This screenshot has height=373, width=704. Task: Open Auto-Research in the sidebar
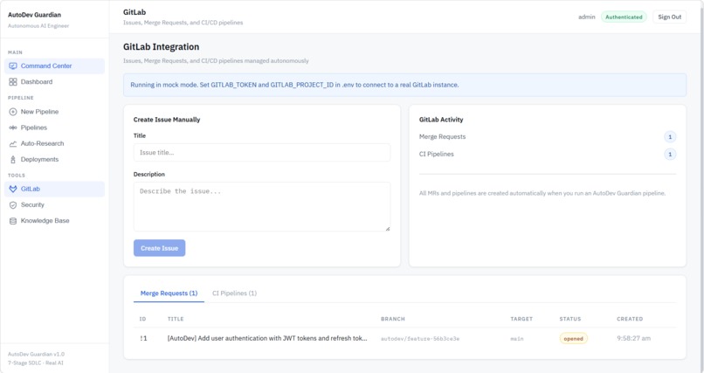click(54, 143)
